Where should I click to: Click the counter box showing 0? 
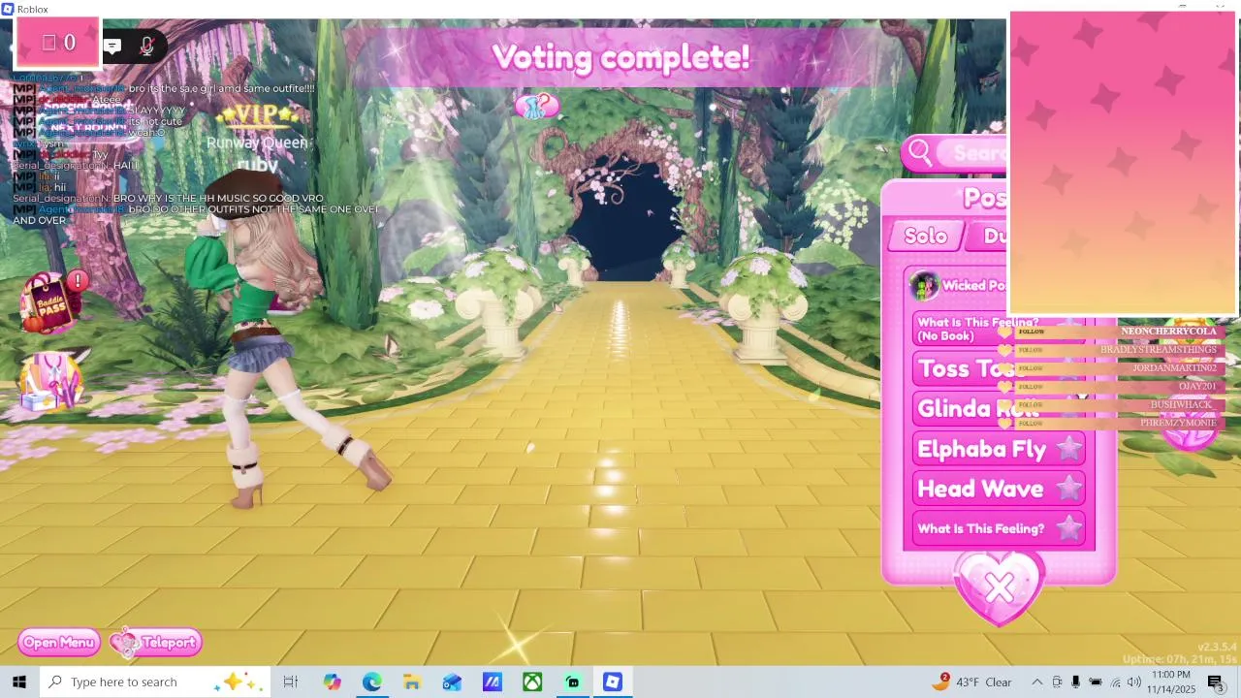pyautogui.click(x=58, y=43)
